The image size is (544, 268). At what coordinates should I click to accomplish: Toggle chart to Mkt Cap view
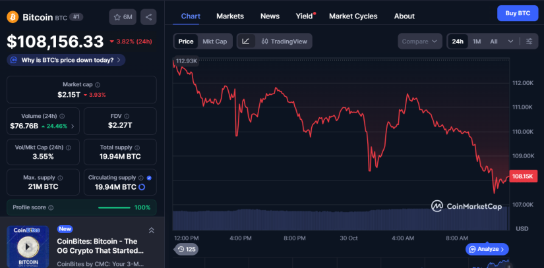click(215, 41)
